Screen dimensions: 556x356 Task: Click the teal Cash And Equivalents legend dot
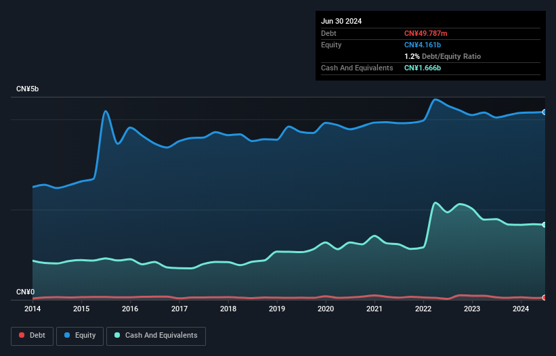(117, 335)
